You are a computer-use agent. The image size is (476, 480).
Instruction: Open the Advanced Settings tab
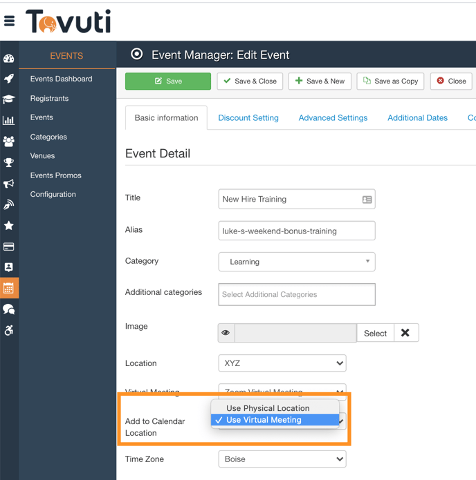[333, 118]
